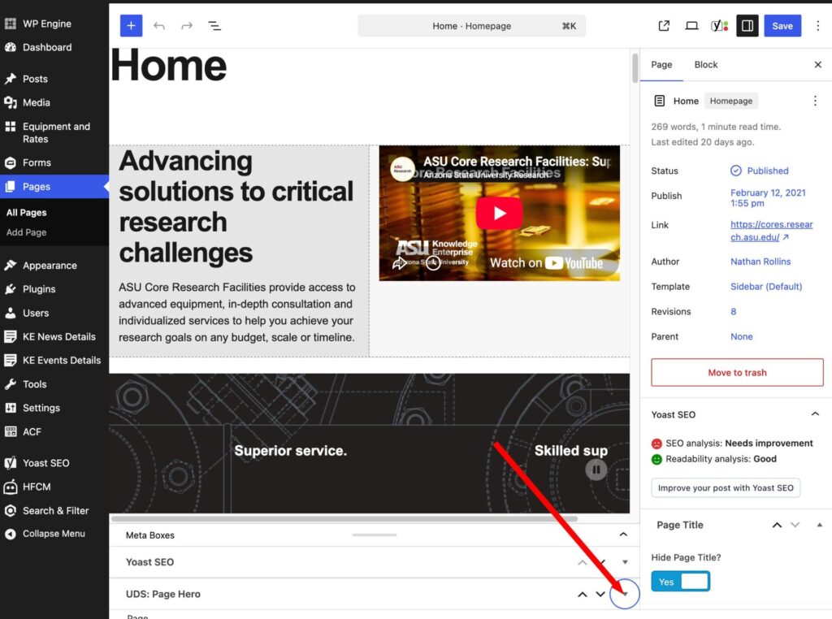The width and height of the screenshot is (832, 619).
Task: Toggle Hide Page Title Yes switch
Action: (x=680, y=582)
